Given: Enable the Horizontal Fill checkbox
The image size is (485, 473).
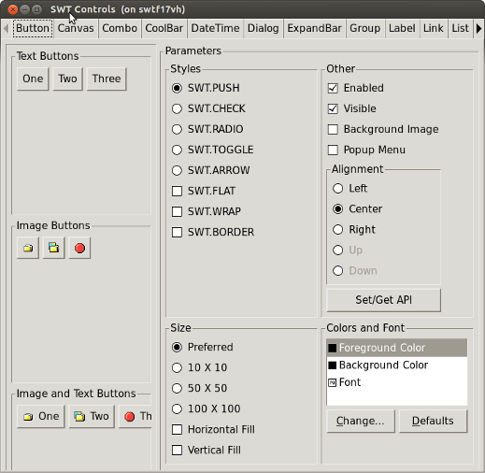Looking at the screenshot, I should pos(177,429).
